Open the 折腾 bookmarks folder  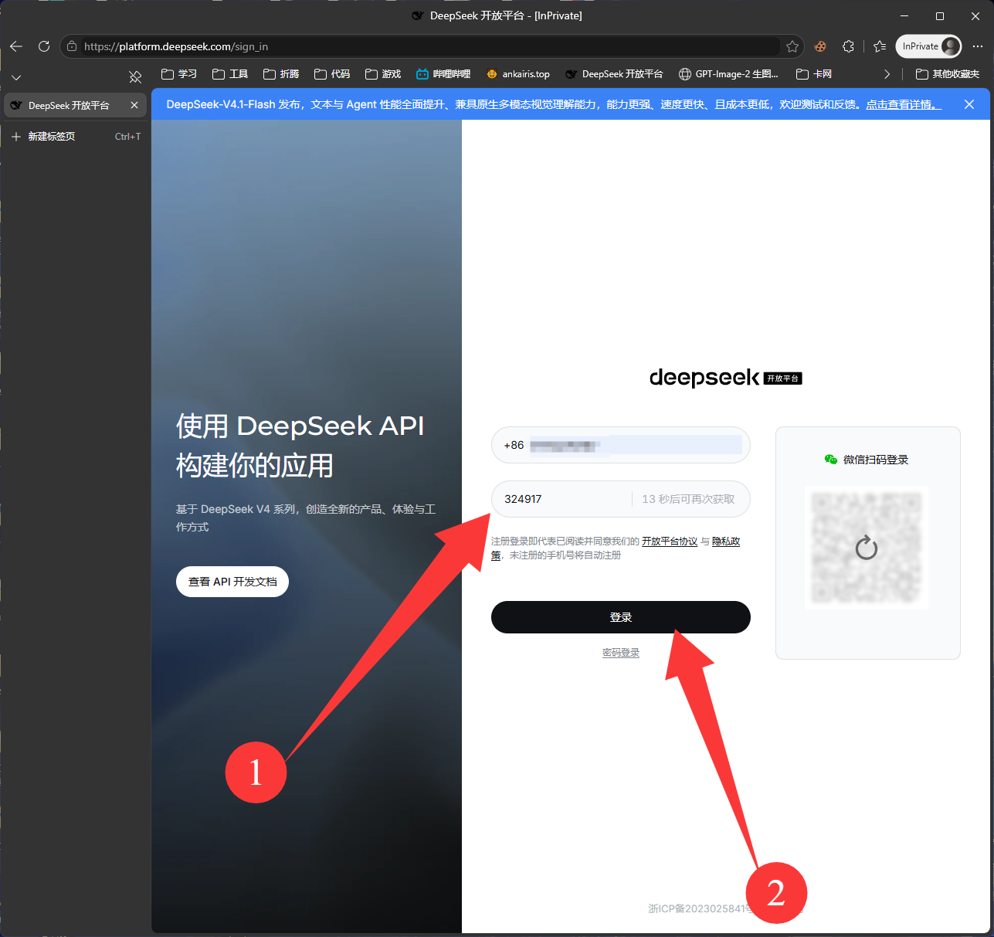click(x=281, y=74)
